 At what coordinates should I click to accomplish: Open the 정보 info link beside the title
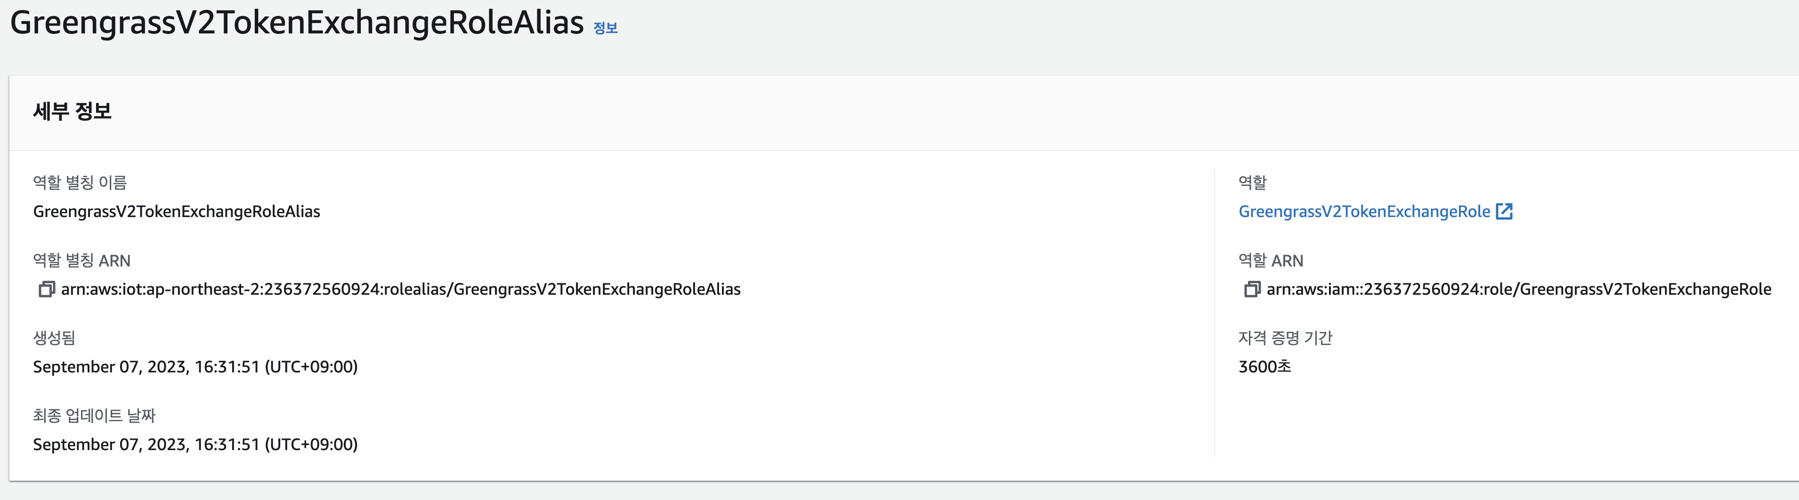point(606,28)
